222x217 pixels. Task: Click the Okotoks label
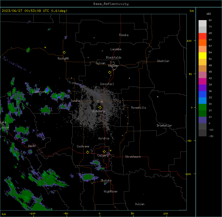pyautogui.click(x=106, y=180)
